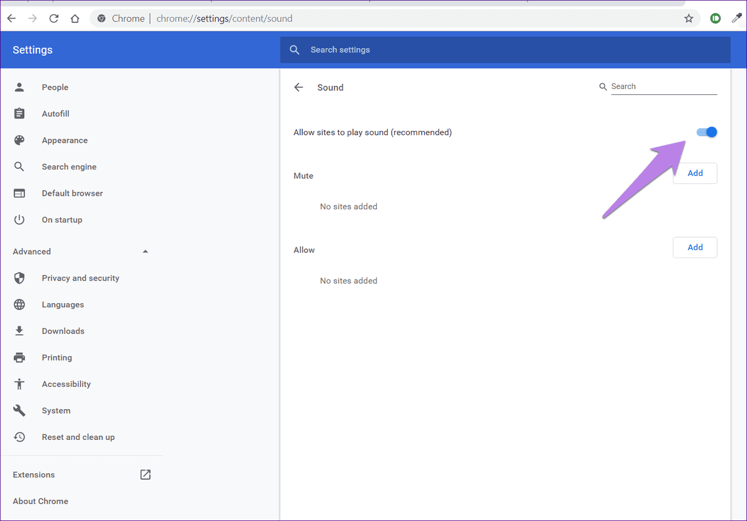Open the profile avatar in the toolbar
This screenshot has width=747, height=521.
click(x=715, y=18)
